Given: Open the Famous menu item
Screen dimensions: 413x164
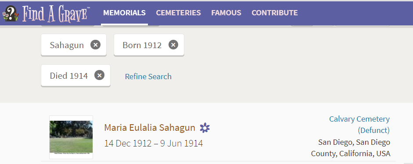Looking at the screenshot, I should point(226,13).
